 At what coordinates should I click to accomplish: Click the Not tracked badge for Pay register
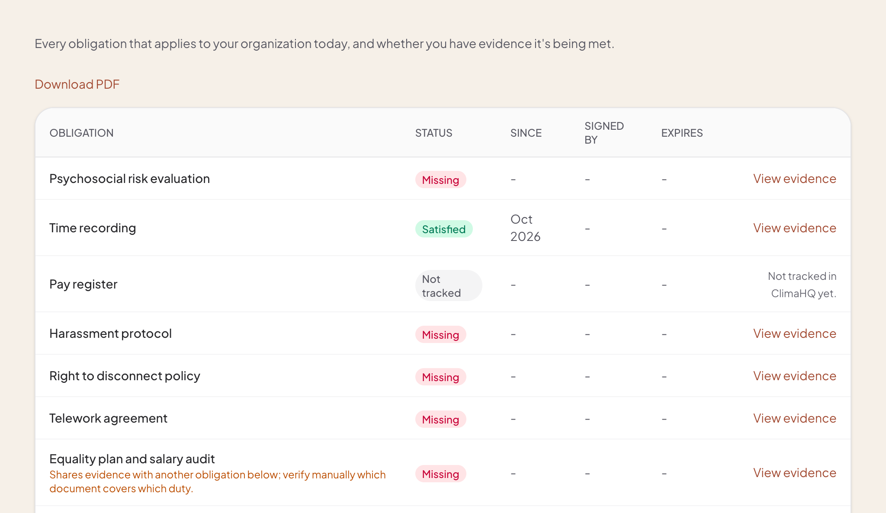pos(449,285)
